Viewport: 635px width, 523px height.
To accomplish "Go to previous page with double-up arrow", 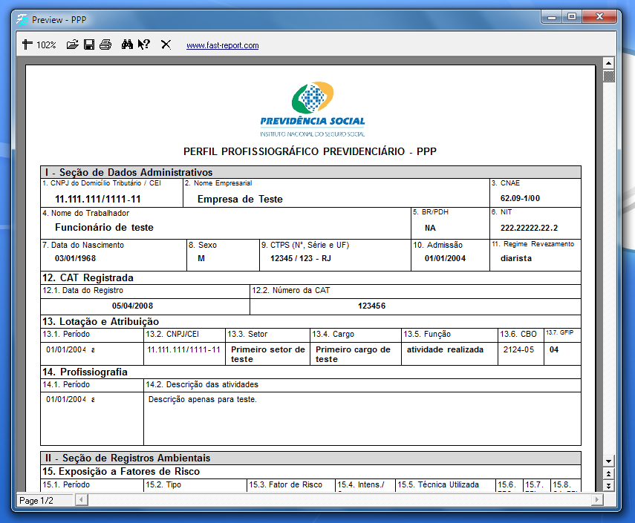I will (x=609, y=473).
